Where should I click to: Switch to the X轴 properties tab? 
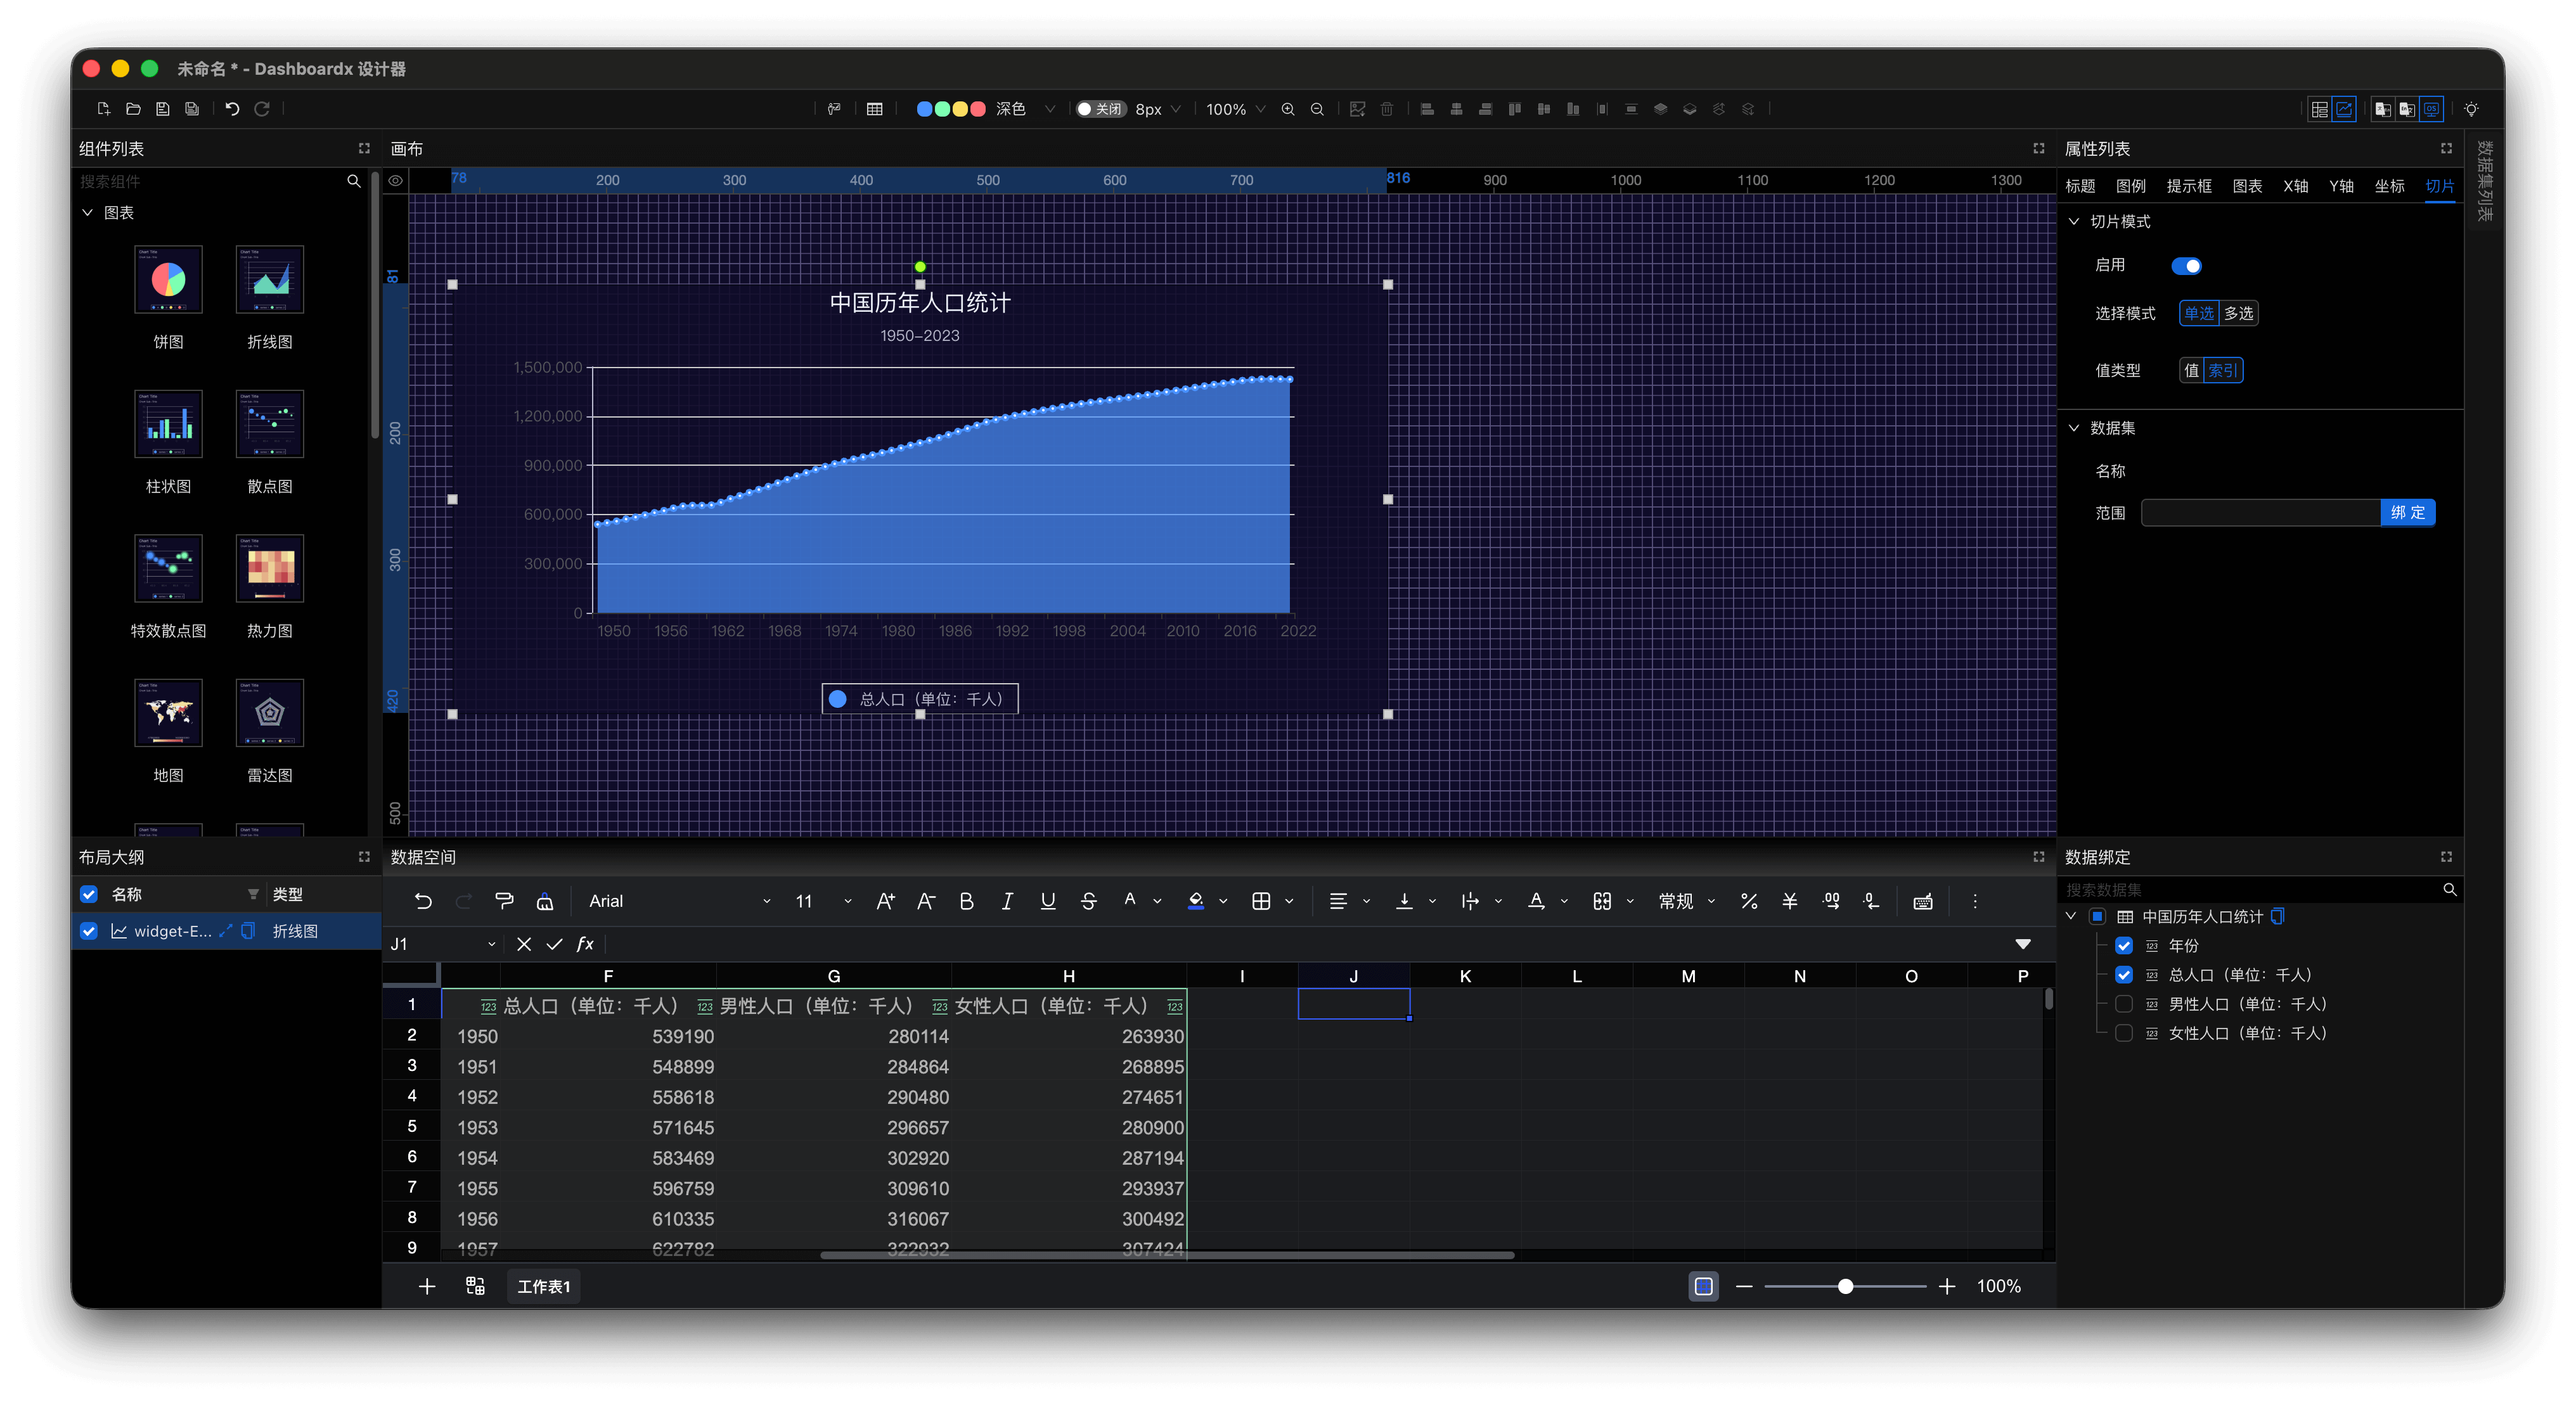[2295, 186]
